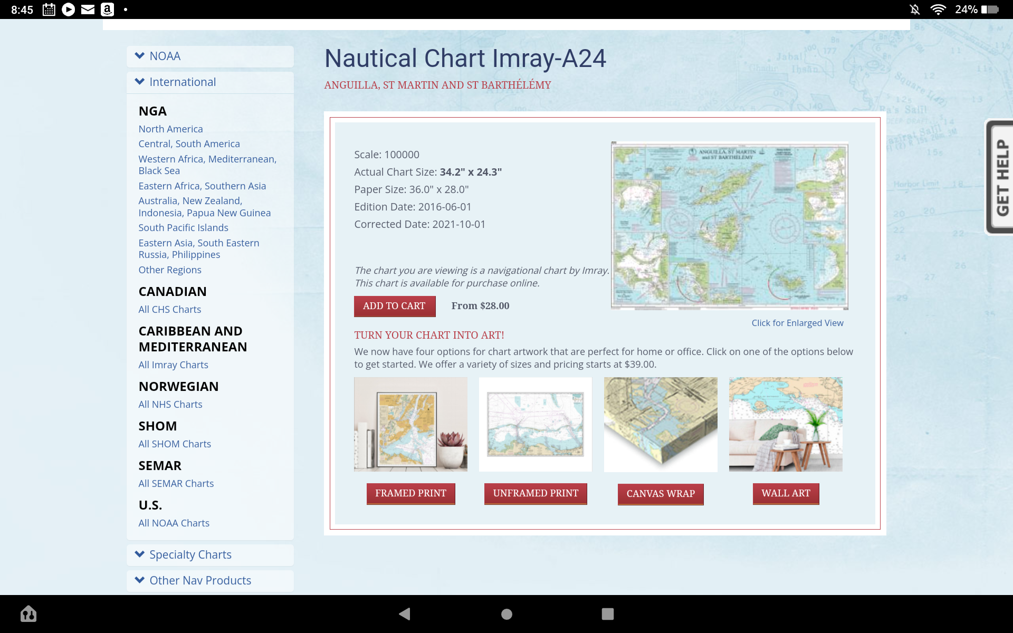
Task: Click the 'Actual Chart Size' text line
Action: [x=428, y=172]
